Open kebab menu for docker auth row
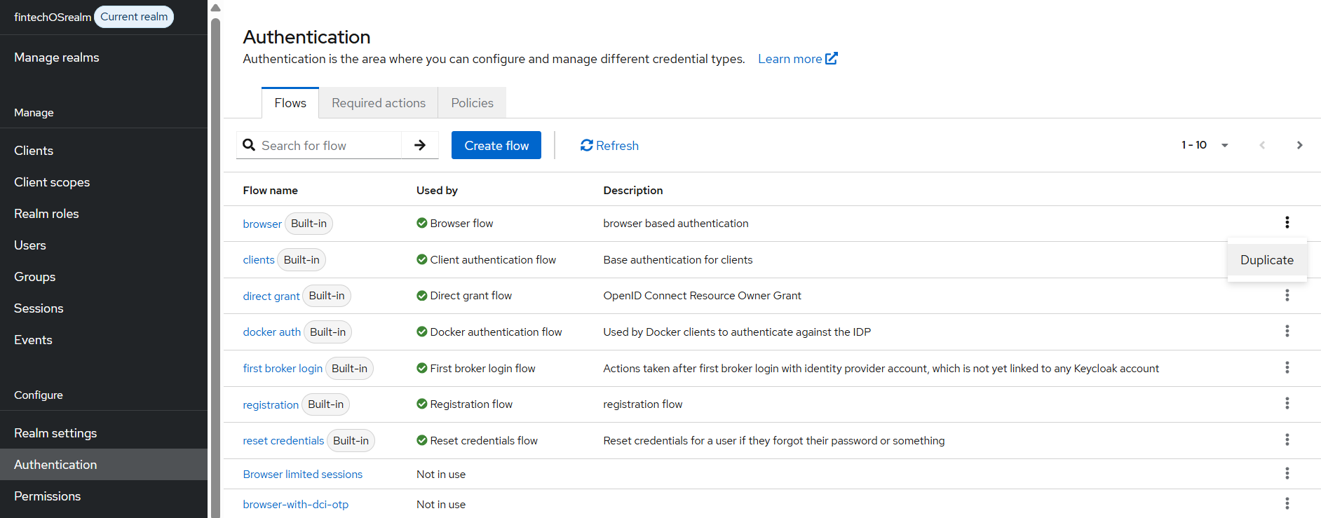The image size is (1321, 518). (x=1287, y=331)
